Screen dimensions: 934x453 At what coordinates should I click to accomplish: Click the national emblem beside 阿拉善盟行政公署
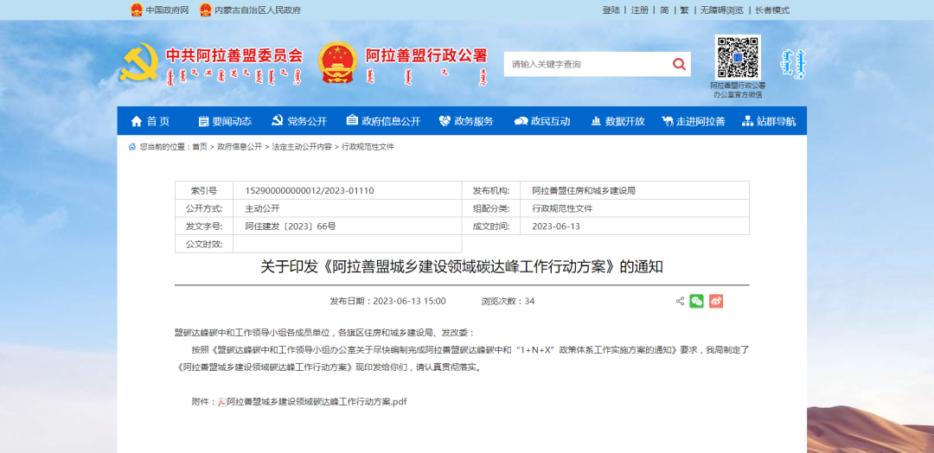point(337,62)
